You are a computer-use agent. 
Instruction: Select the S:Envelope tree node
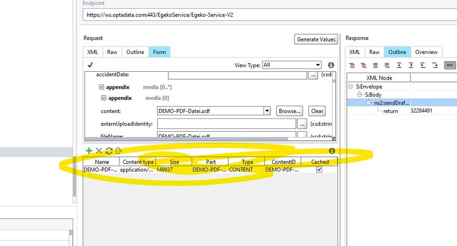[x=369, y=86]
